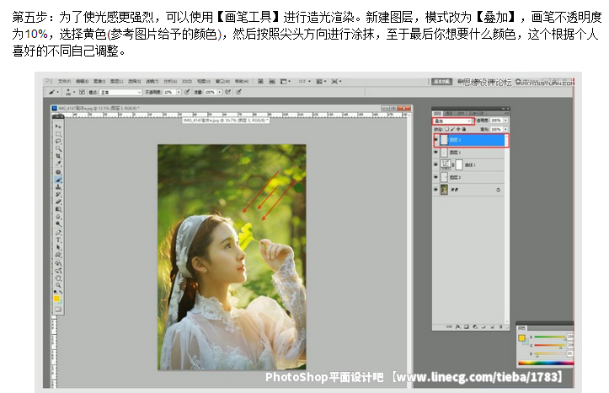
Task: Select the Lasso tool
Action: tap(58, 141)
